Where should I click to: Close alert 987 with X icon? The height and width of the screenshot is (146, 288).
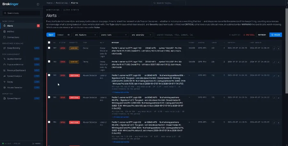point(278,49)
